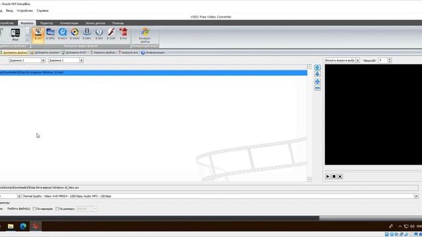This screenshot has height=237, width=422.
Task: Open the small dropdown left of profile
Action: pyautogui.click(x=19, y=196)
